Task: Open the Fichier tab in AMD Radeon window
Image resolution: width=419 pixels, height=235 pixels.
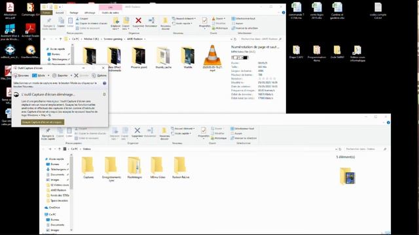Action: pyautogui.click(x=46, y=12)
